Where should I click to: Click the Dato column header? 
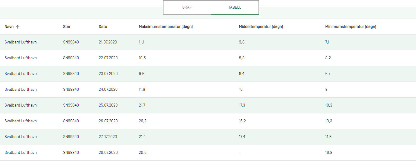[x=103, y=27]
